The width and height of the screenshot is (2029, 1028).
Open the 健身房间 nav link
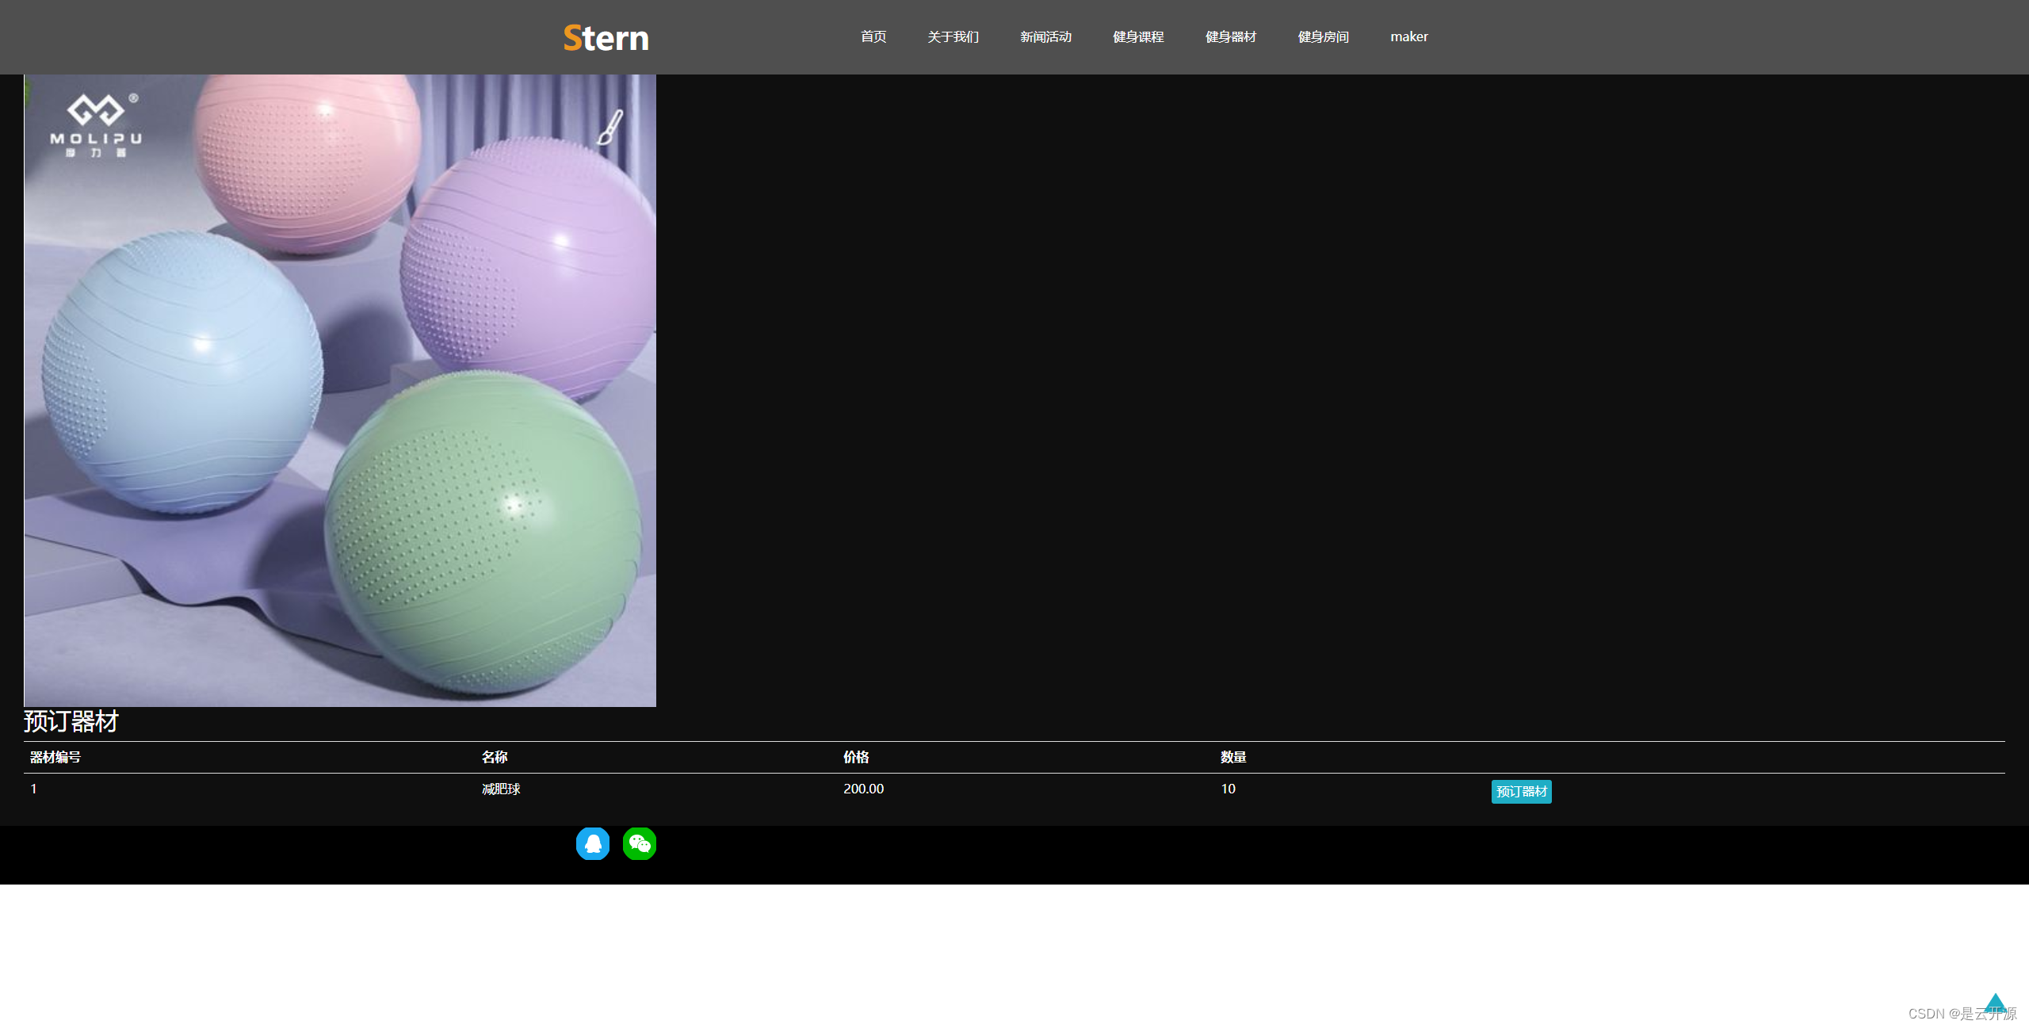(x=1323, y=36)
